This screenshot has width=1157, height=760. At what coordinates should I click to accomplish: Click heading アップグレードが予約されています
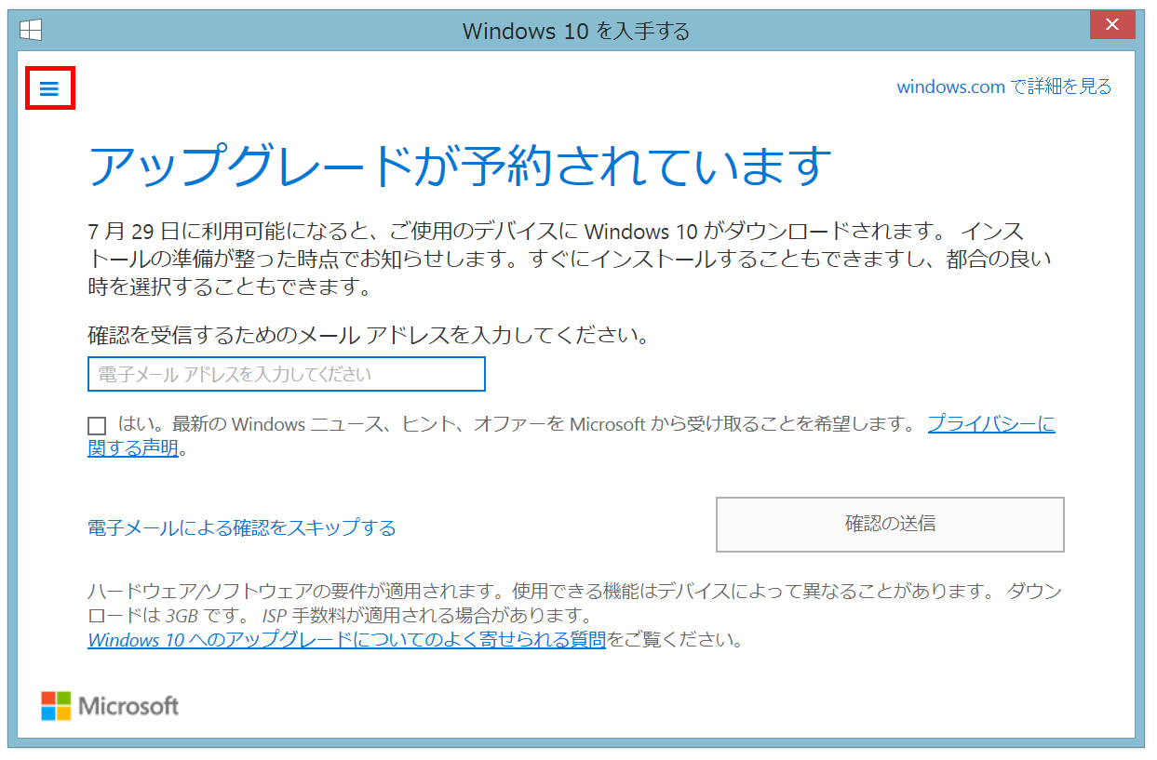coord(458,166)
